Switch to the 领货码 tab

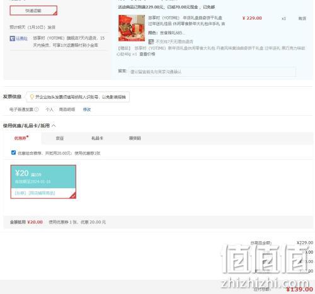point(135,138)
